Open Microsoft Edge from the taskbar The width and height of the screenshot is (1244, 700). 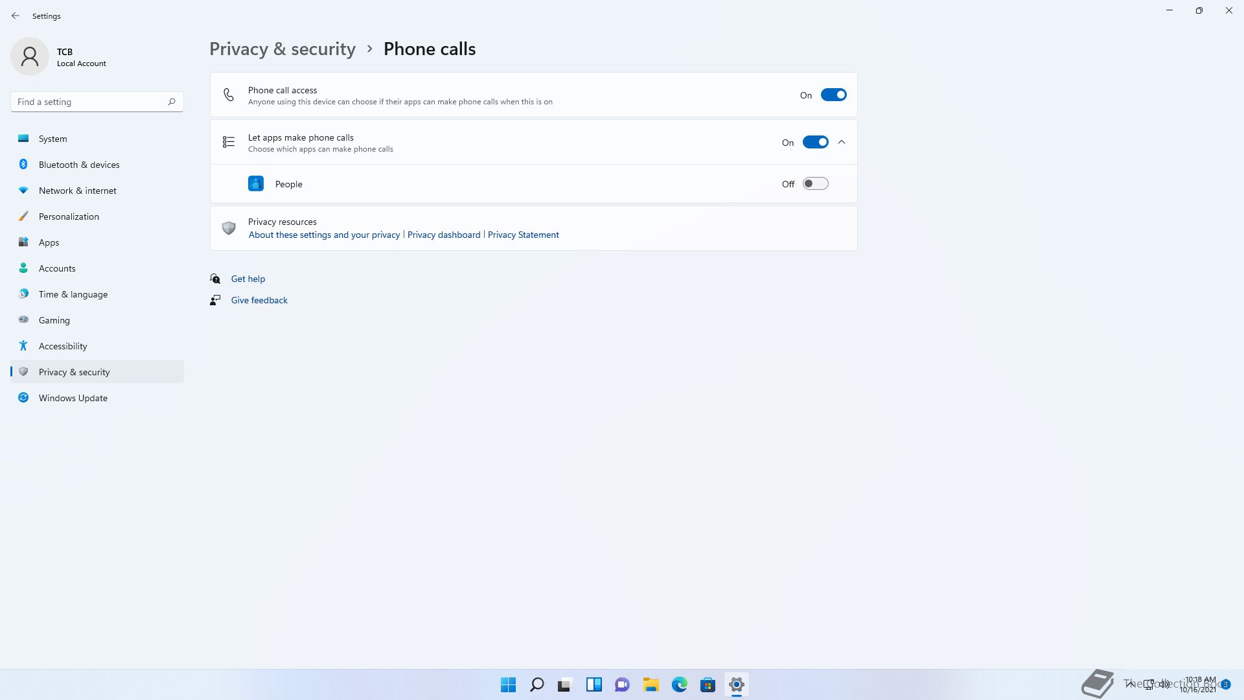[679, 684]
